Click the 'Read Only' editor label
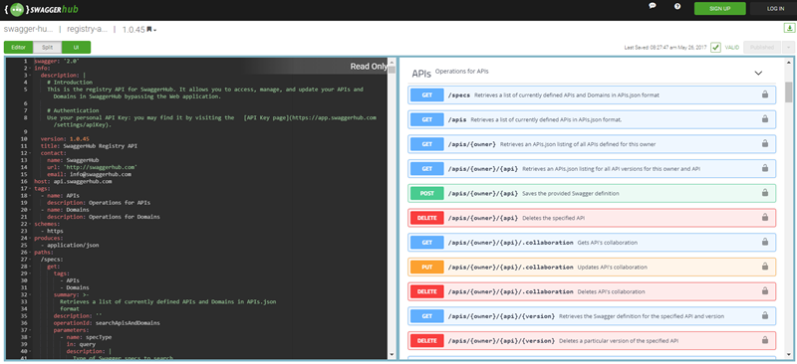The image size is (797, 364). [369, 67]
